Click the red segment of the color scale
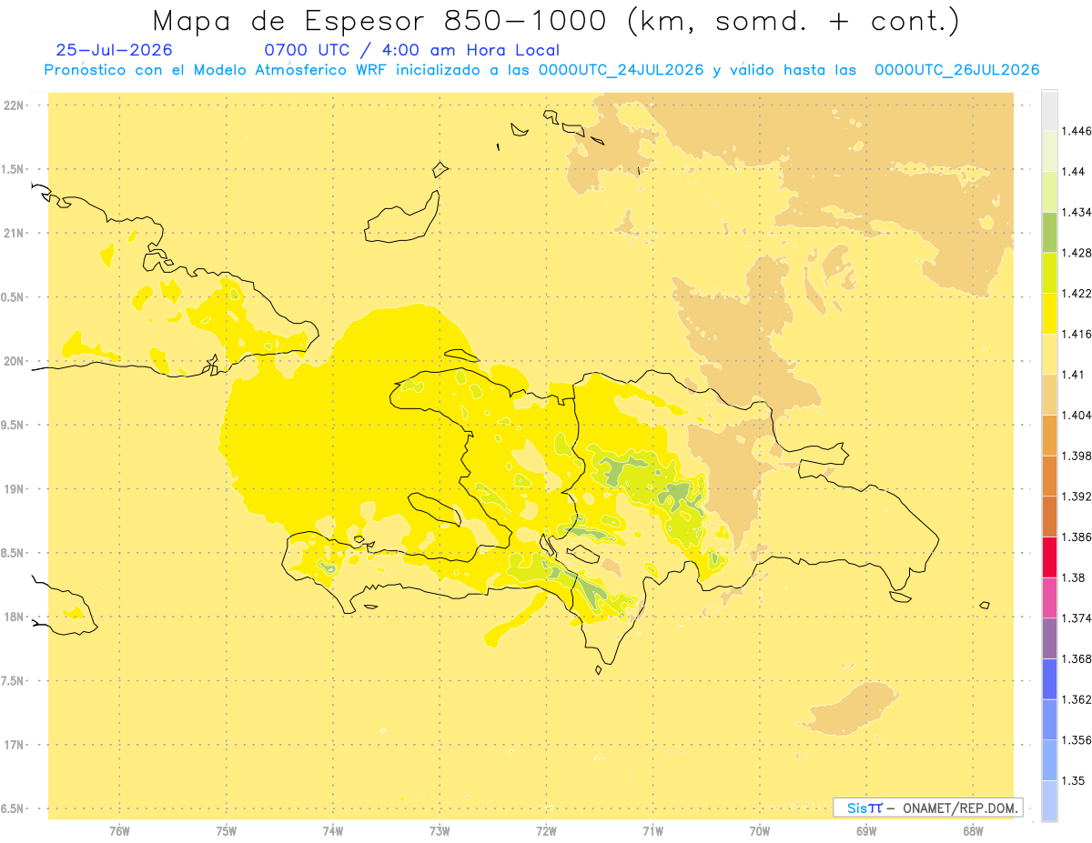 tap(1049, 557)
